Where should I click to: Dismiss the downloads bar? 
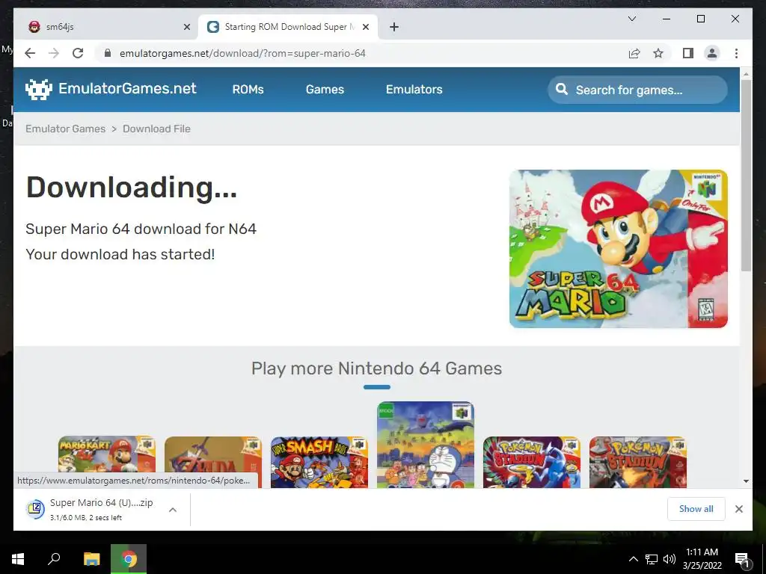(x=739, y=509)
